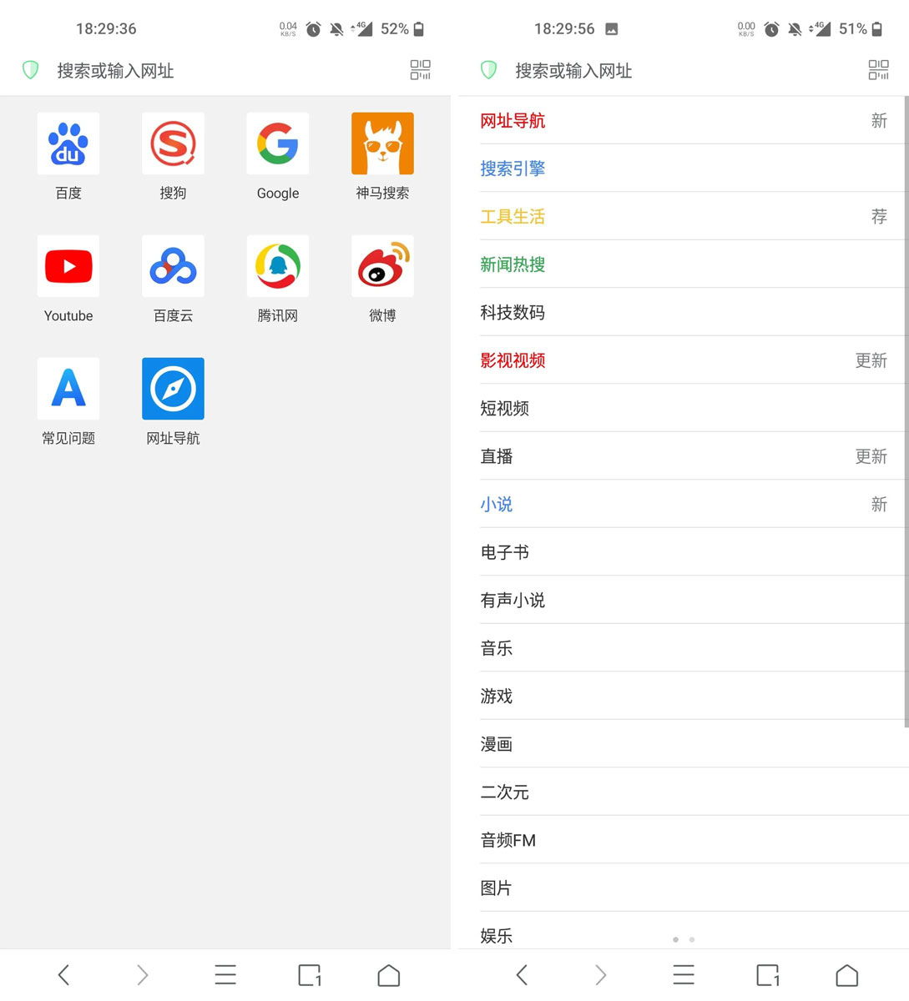Go forward using right screen's forward arrow
This screenshot has width=909, height=1001.
[x=600, y=975]
